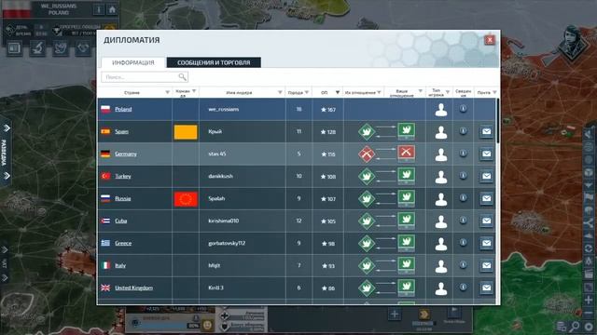Screen dimensions: 597x335
Task: Close the ДИПЛОМАТИЯ dialog
Action: (490, 39)
